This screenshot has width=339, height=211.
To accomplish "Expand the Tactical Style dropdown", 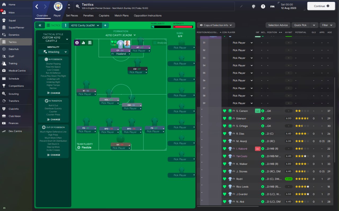I will coord(67,39).
